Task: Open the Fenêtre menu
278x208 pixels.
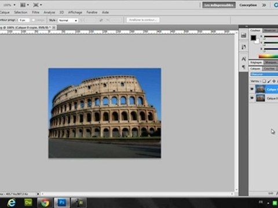Action: tap(92, 12)
